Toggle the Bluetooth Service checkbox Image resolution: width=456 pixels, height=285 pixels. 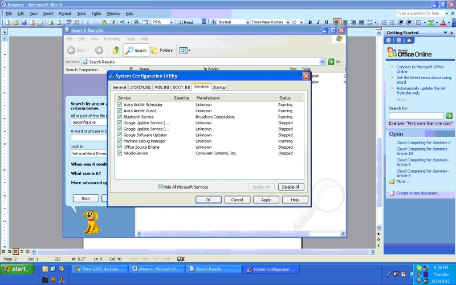(120, 117)
